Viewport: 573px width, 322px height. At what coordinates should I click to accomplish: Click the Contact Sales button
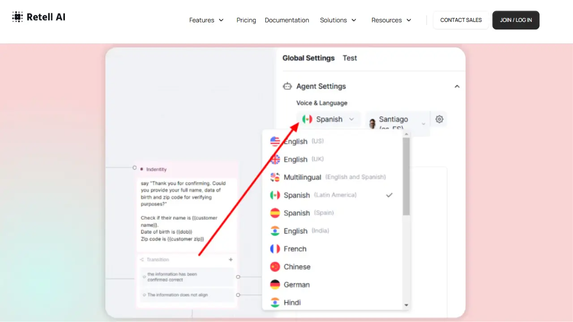(461, 20)
